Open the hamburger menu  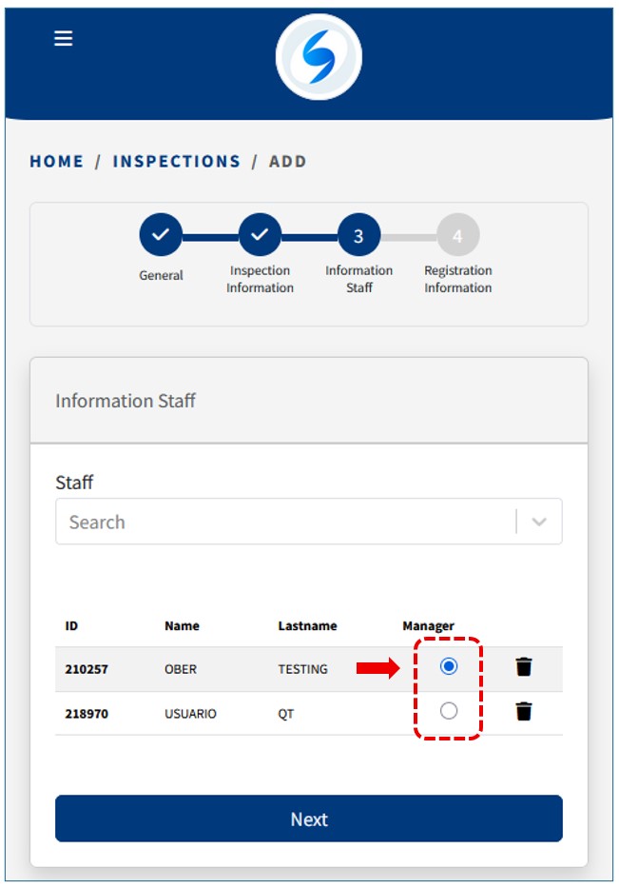point(64,39)
